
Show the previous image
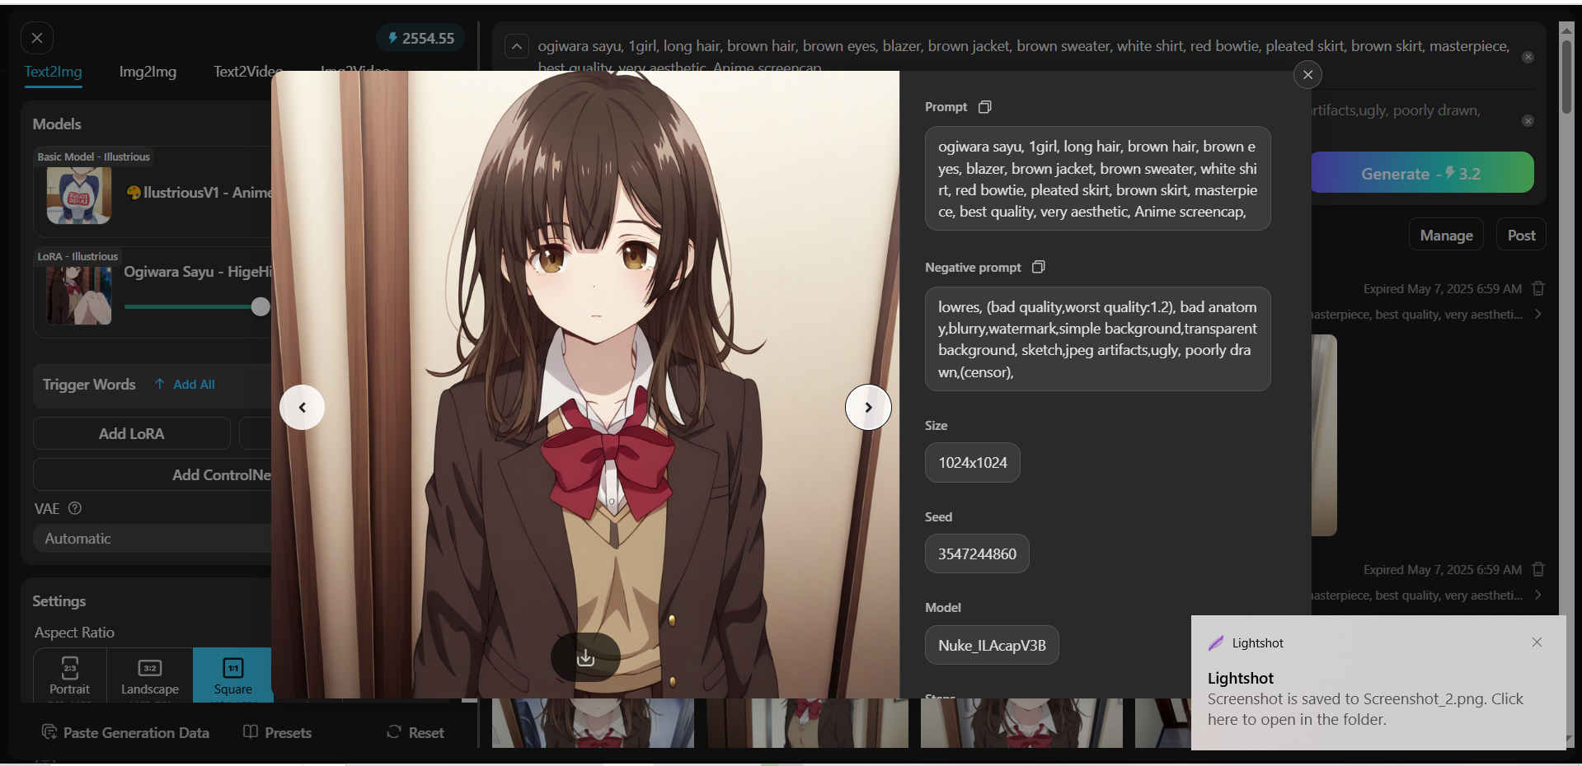point(303,407)
